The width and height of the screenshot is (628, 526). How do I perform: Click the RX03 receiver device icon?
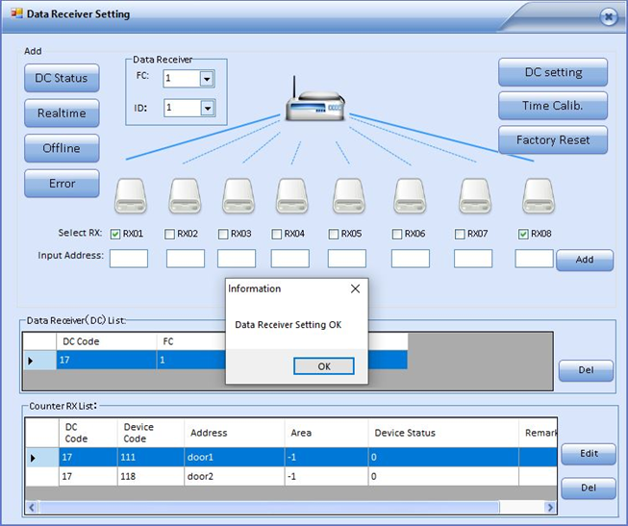[x=238, y=196]
